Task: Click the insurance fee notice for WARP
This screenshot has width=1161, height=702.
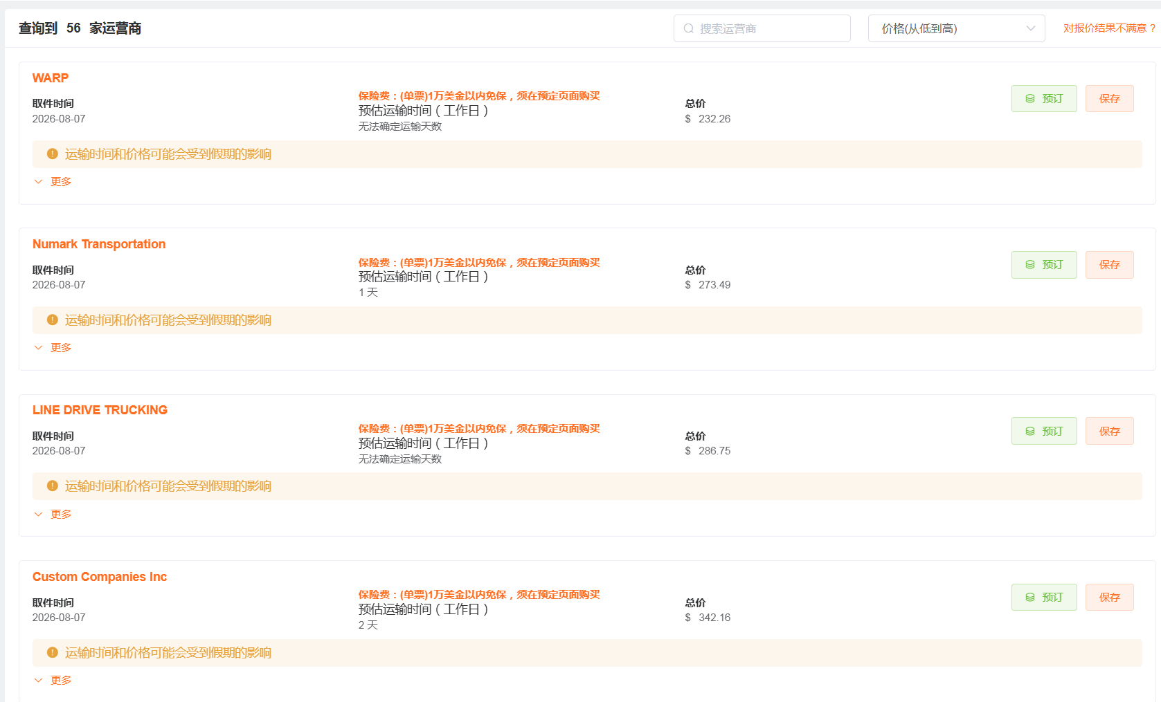Action: pos(479,96)
